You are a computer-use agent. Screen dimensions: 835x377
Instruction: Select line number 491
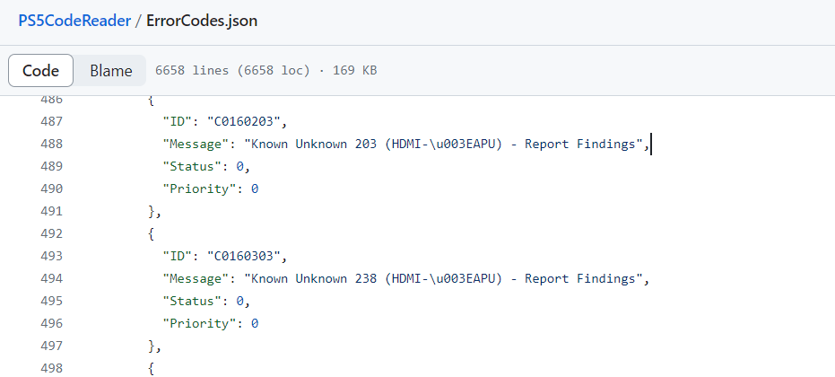click(51, 211)
